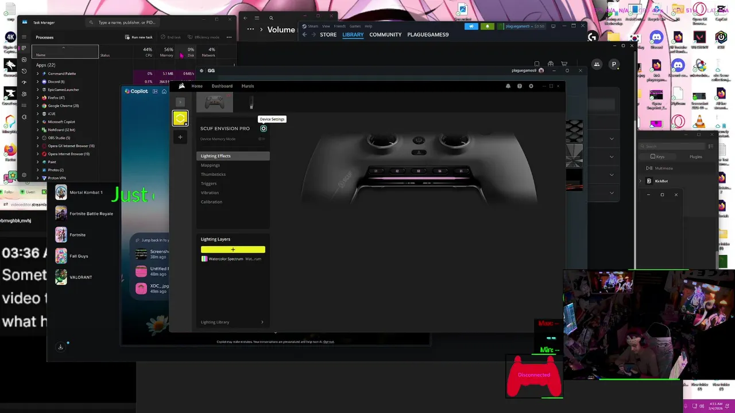
Task: Open Task Manager Startup apps icon
Action: pos(24,83)
